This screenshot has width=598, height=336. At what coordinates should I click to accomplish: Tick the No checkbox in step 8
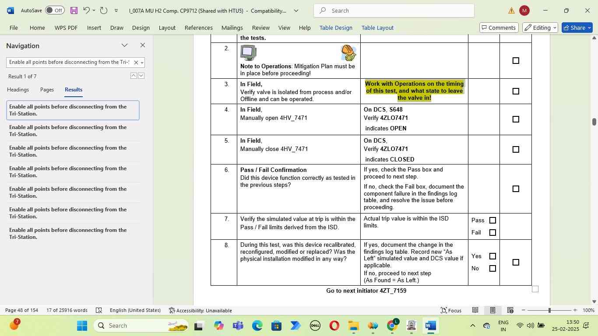tap(492, 269)
